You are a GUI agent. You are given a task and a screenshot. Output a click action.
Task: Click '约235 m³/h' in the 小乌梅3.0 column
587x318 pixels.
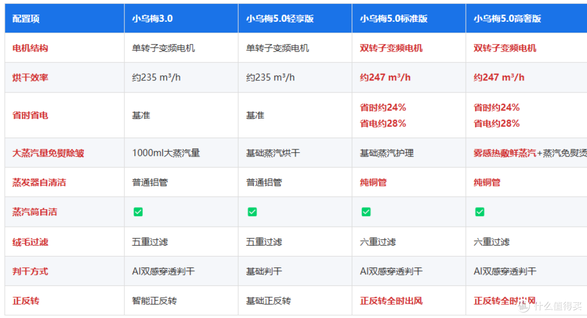[156, 78]
